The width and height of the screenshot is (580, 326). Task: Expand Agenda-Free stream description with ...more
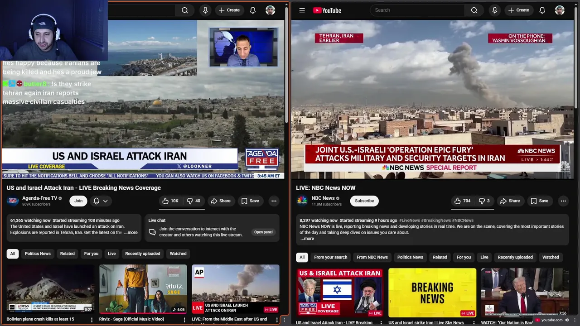pyautogui.click(x=130, y=233)
